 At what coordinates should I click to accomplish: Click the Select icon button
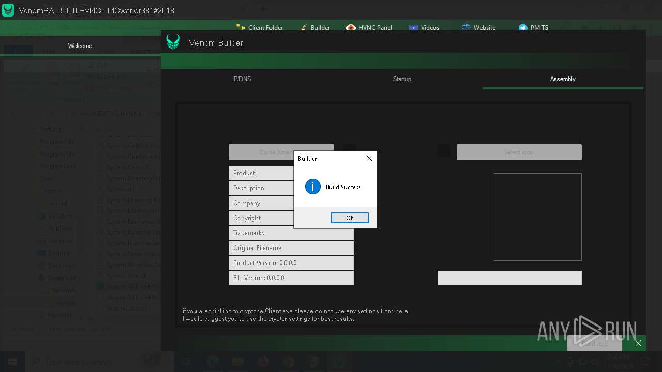coord(519,152)
